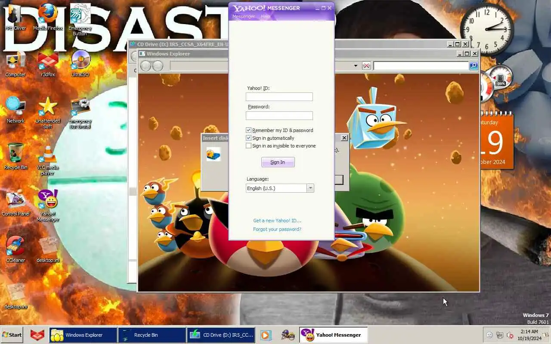This screenshot has width=551, height=344.
Task: Open Recycle Bin desktop icon
Action: 15,157
